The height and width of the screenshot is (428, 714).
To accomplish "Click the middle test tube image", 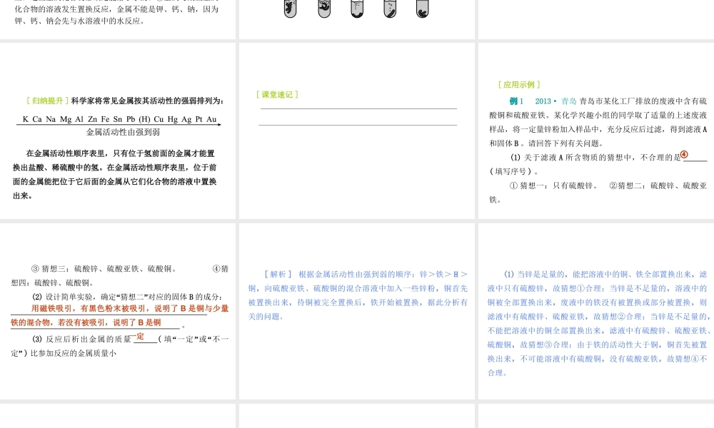I will (x=357, y=8).
